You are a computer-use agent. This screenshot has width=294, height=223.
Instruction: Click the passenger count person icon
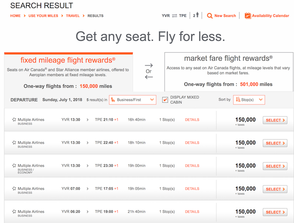point(197,15)
